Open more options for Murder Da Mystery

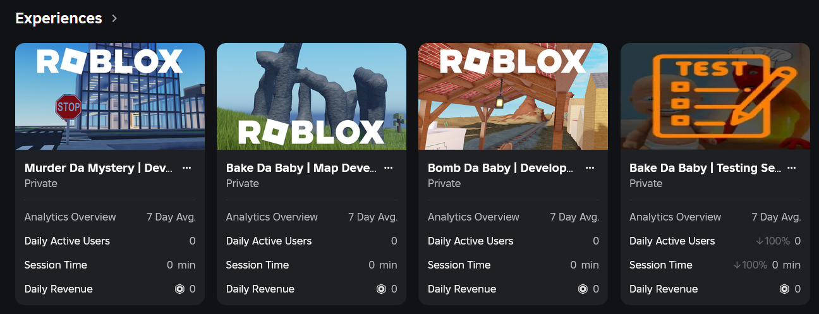pyautogui.click(x=186, y=168)
